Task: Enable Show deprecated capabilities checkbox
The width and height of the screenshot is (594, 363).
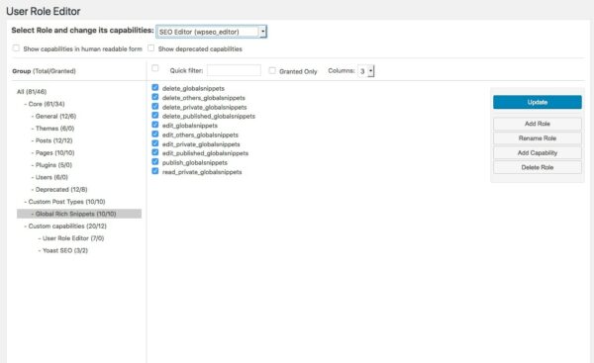Action: point(150,48)
